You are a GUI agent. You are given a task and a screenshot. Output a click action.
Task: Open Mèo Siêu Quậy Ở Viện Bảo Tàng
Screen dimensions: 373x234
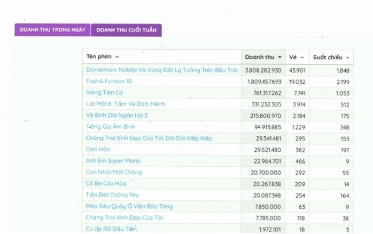tap(129, 206)
